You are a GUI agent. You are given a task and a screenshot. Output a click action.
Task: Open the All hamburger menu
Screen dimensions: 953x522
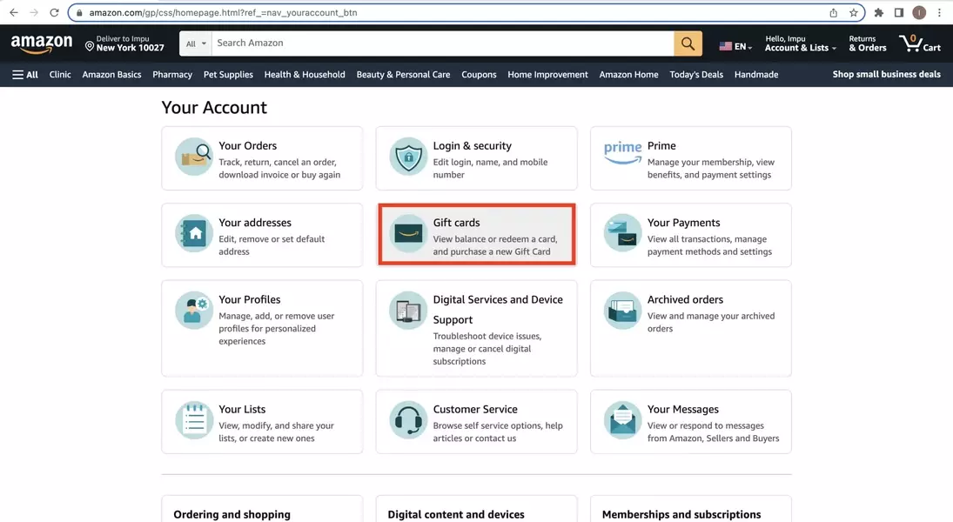[25, 75]
